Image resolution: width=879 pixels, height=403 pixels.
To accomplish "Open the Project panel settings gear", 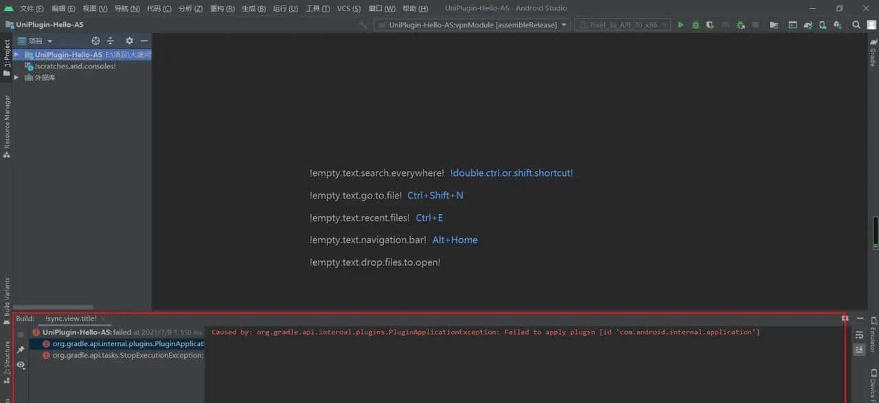I will pos(128,41).
